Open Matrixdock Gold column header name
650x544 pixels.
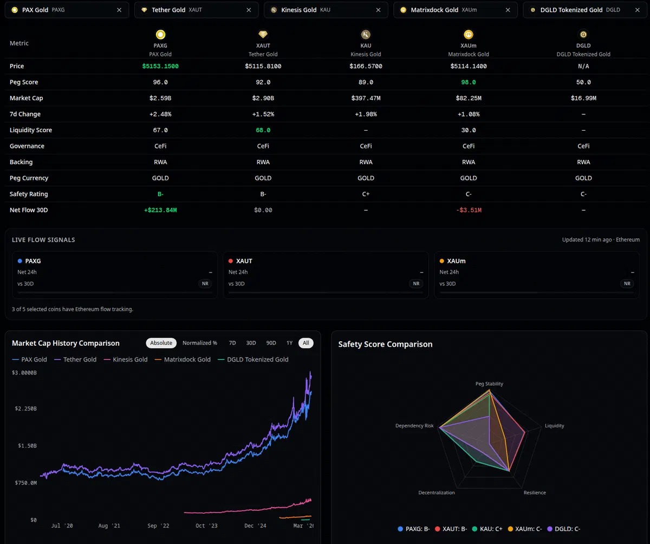coord(469,54)
